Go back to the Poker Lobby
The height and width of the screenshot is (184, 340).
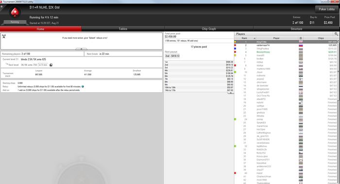click(326, 9)
